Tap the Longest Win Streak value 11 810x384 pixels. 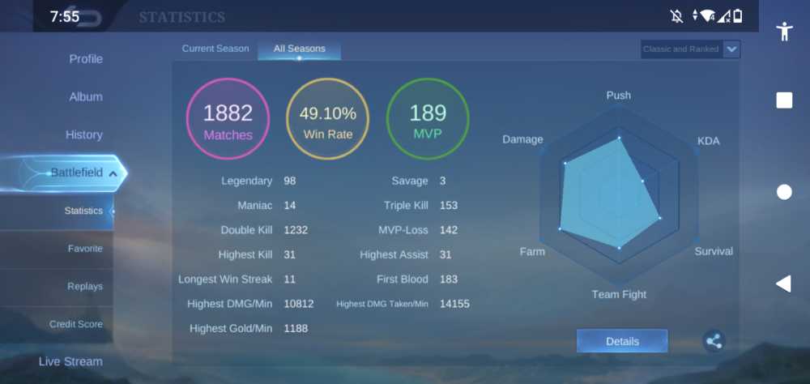point(290,279)
